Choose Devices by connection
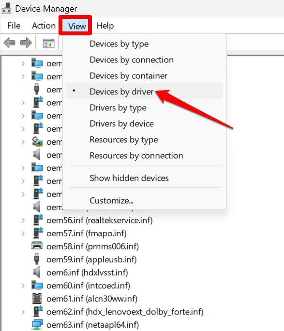The width and height of the screenshot is (284, 331). click(x=144, y=60)
